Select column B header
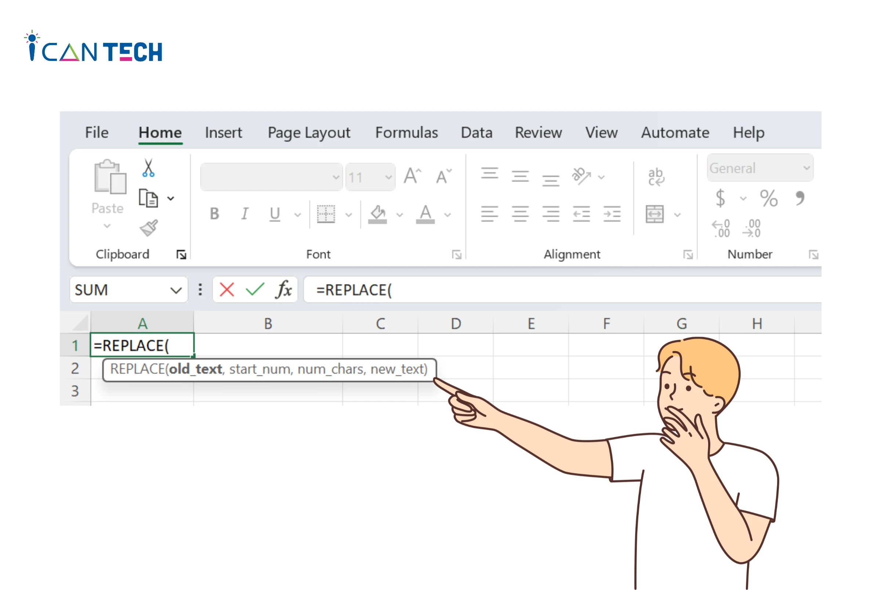The width and height of the screenshot is (881, 590). tap(268, 323)
